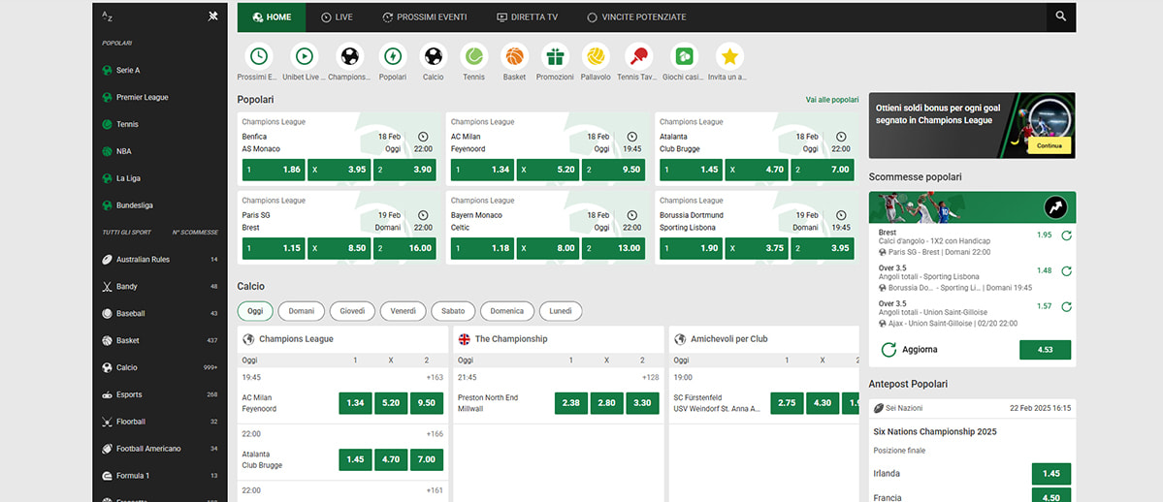
Task: Open The Championship league header
Action: tap(558, 339)
